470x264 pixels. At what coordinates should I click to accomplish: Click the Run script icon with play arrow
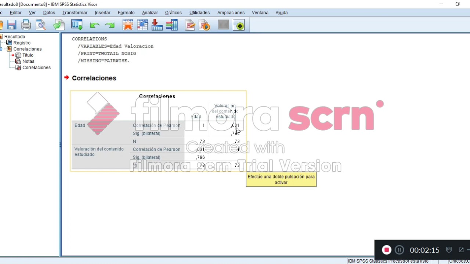204,25
